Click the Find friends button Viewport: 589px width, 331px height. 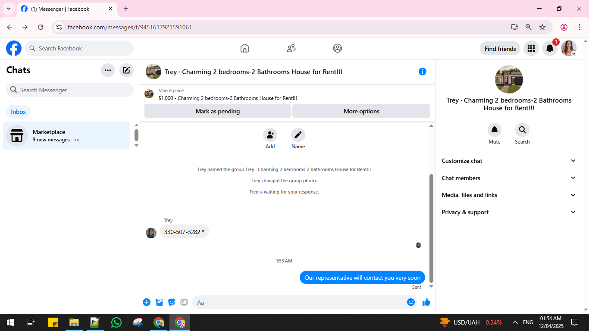500,49
